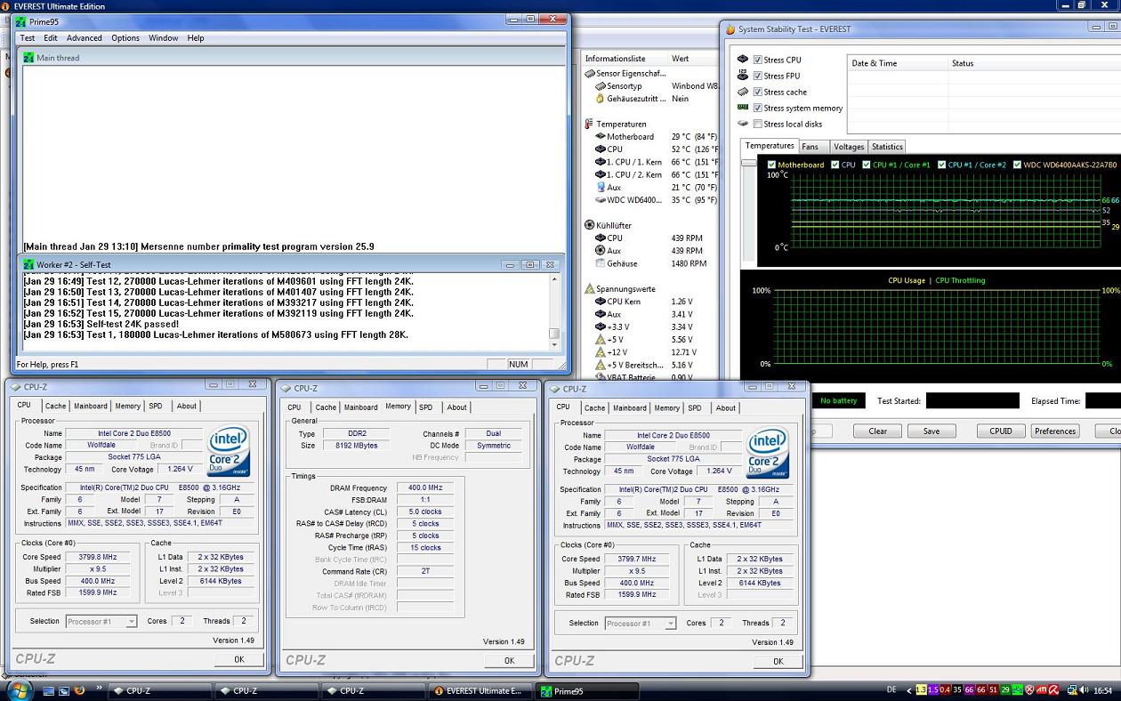
Task: Expand the quick launch overflow chevron
Action: click(x=97, y=689)
